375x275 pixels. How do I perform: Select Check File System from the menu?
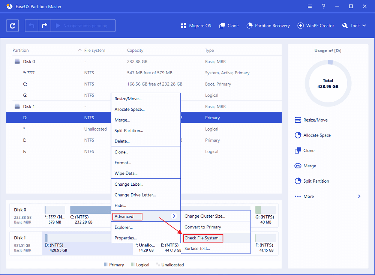pyautogui.click(x=203, y=238)
